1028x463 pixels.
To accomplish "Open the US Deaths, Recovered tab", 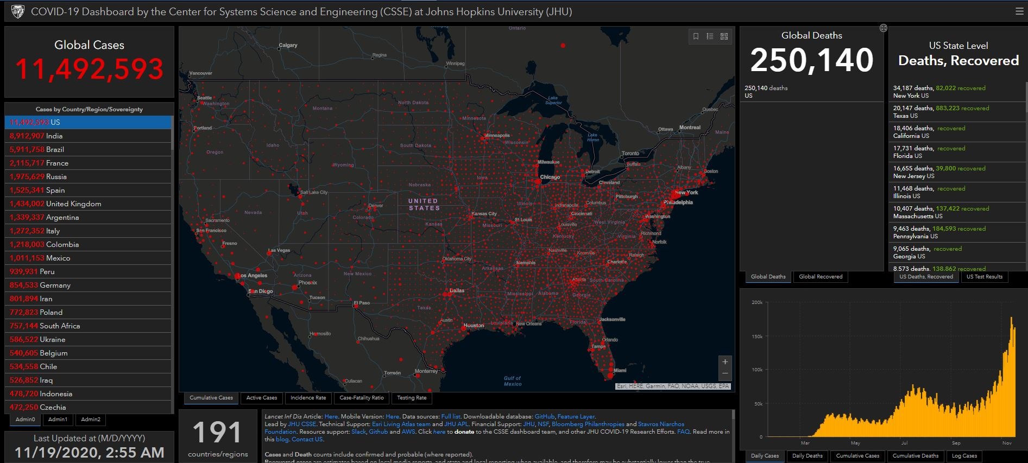I will click(x=926, y=277).
